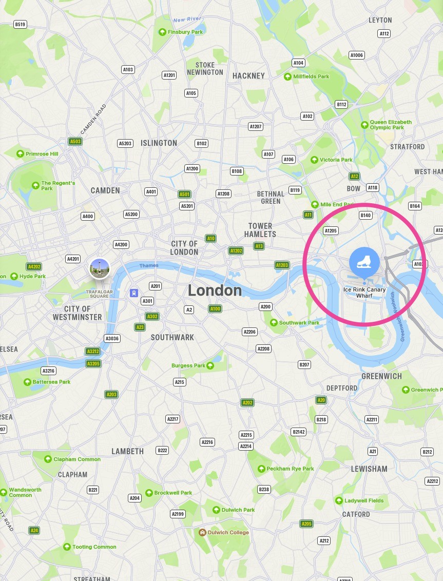Click the Victoria Park marker icon

point(314,160)
